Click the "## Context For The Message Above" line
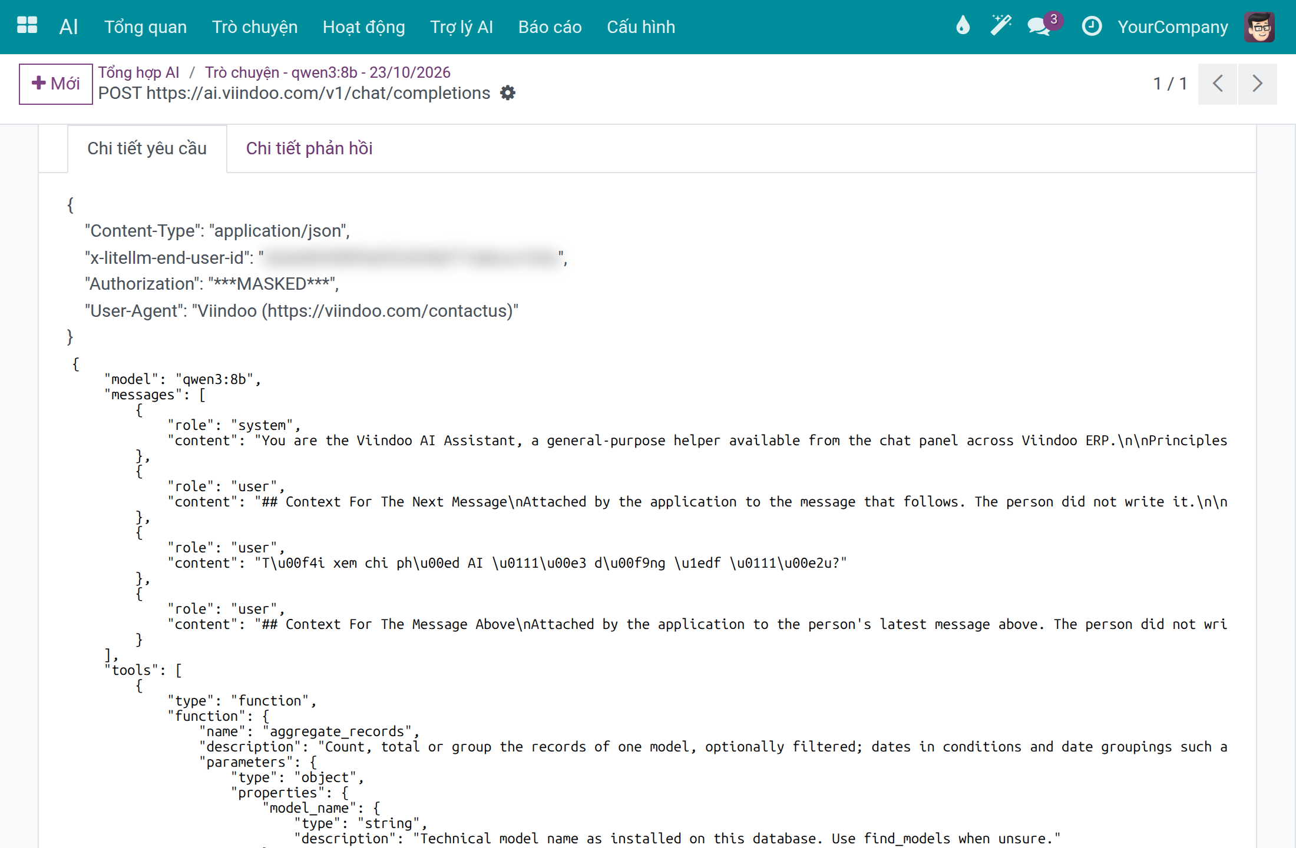The width and height of the screenshot is (1296, 848). pyautogui.click(x=697, y=624)
